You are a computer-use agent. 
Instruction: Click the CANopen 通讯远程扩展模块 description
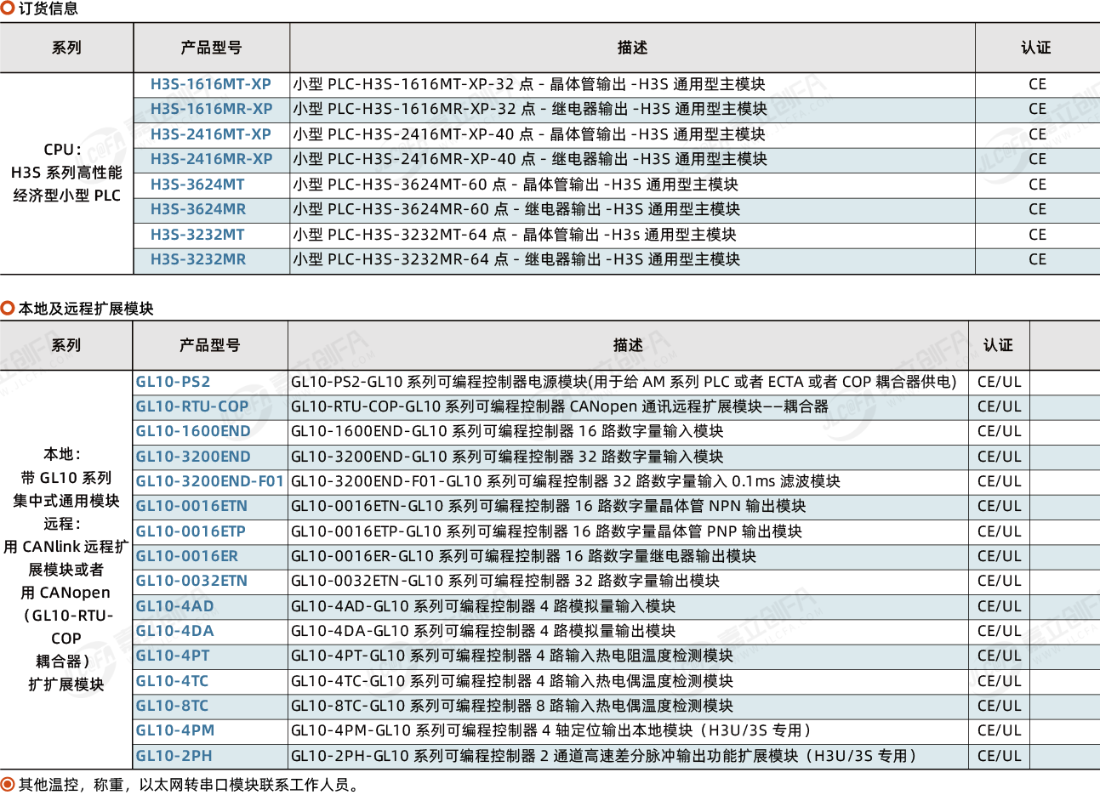pos(560,406)
